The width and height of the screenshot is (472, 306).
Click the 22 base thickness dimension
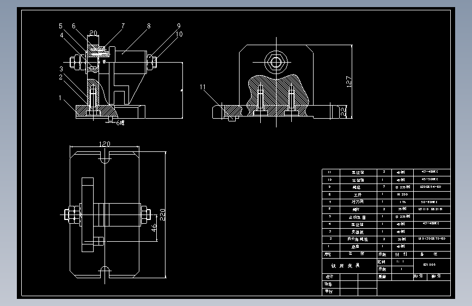(x=344, y=112)
